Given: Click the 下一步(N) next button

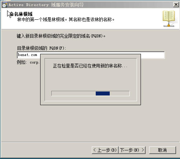Looking at the screenshot, I should tap(132, 150).
